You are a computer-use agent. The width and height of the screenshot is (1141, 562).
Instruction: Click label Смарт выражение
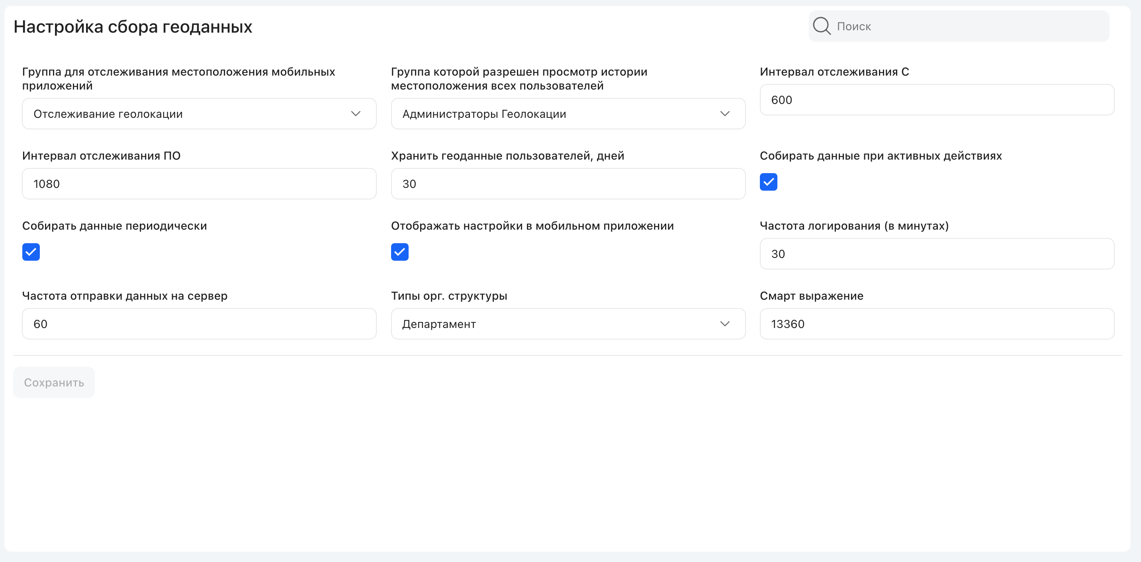click(x=812, y=296)
